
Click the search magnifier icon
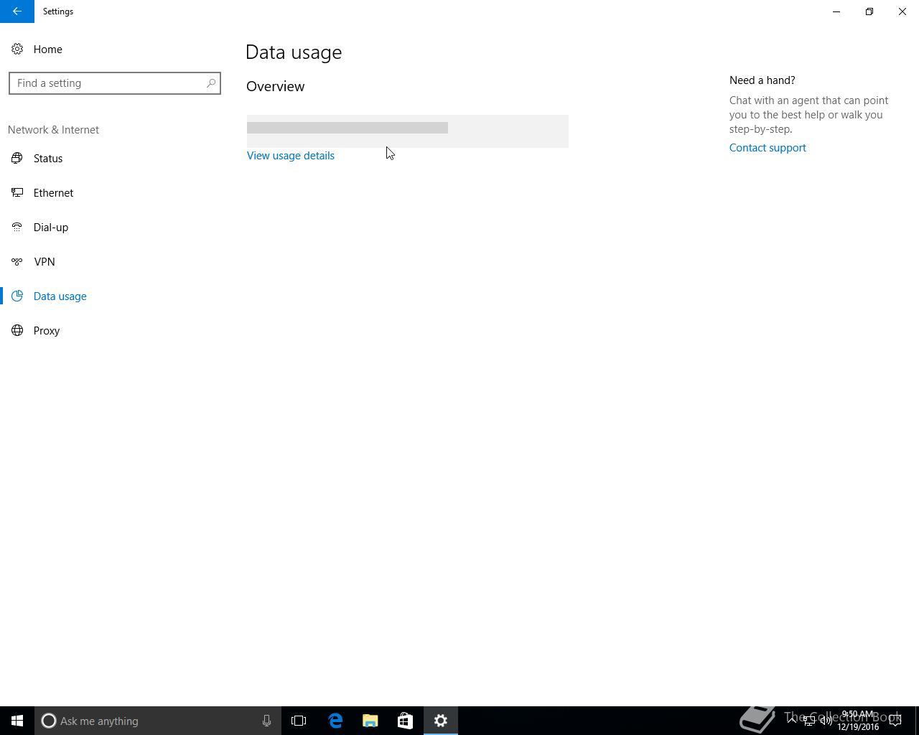click(211, 83)
